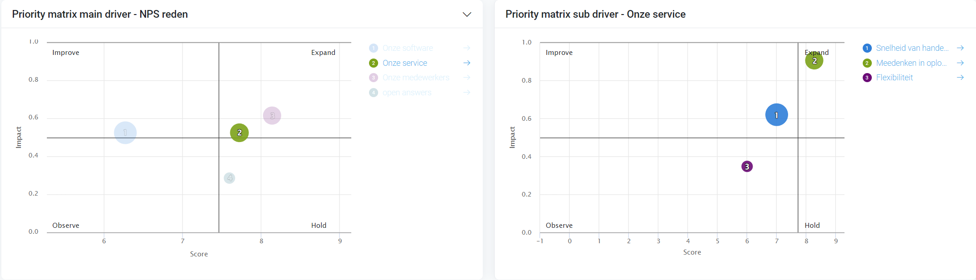This screenshot has height=280, width=976.
Task: Toggle legend marker 4 for open answers
Action: click(374, 93)
